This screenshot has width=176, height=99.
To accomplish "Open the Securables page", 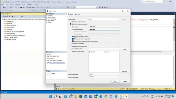I will point(51,21).
